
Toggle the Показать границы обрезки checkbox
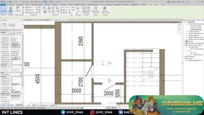click(x=11, y=80)
